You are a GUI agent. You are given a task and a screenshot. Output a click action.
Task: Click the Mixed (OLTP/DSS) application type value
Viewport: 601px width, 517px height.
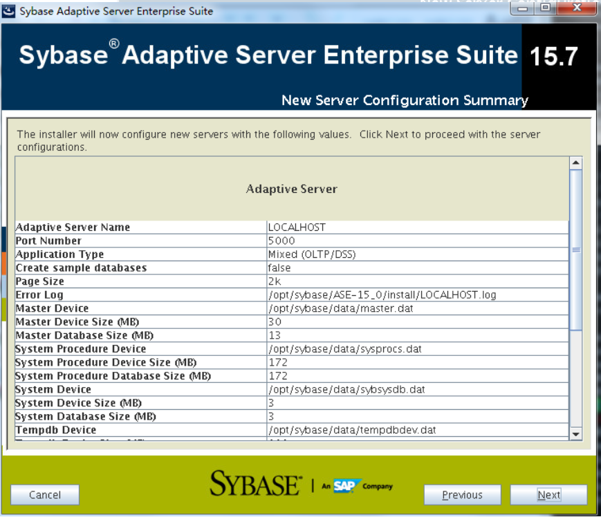(x=312, y=254)
